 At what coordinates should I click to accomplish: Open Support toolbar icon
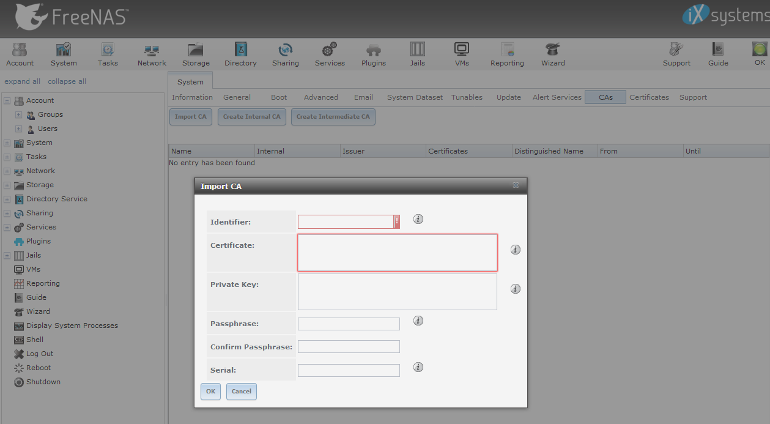[676, 54]
